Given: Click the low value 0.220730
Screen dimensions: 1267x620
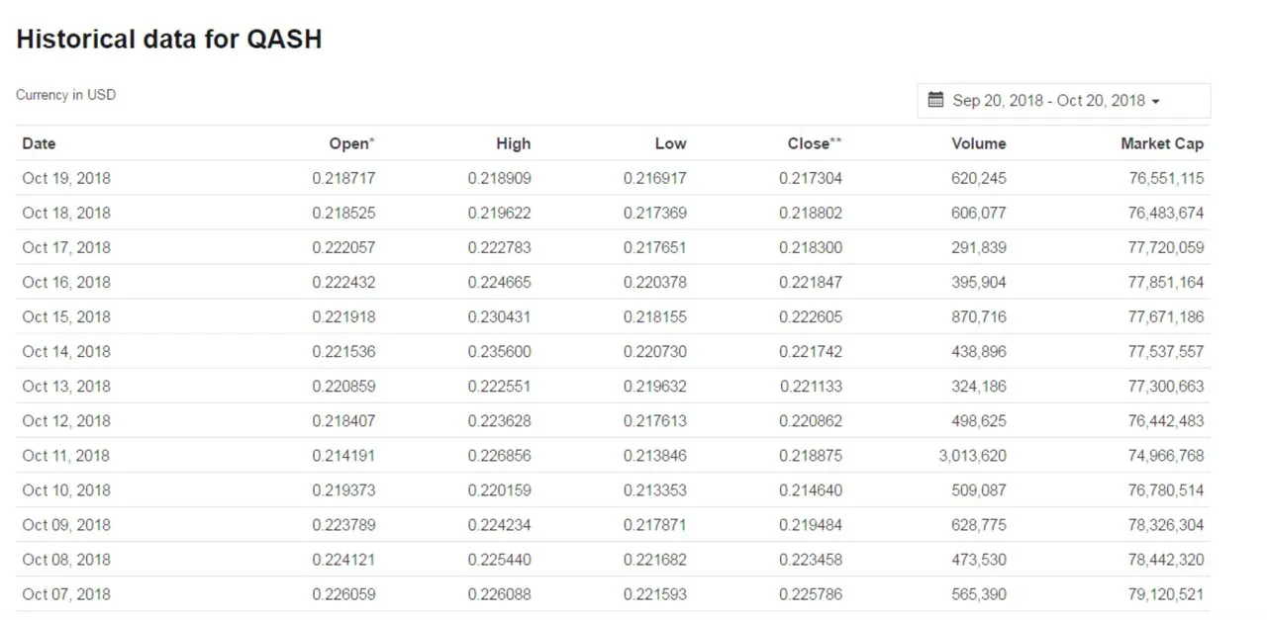Looking at the screenshot, I should coord(655,352).
